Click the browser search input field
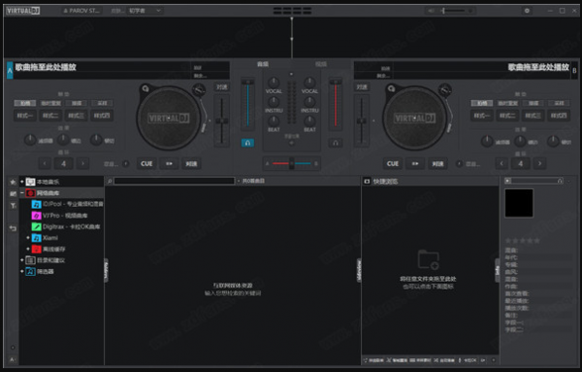 [174, 181]
